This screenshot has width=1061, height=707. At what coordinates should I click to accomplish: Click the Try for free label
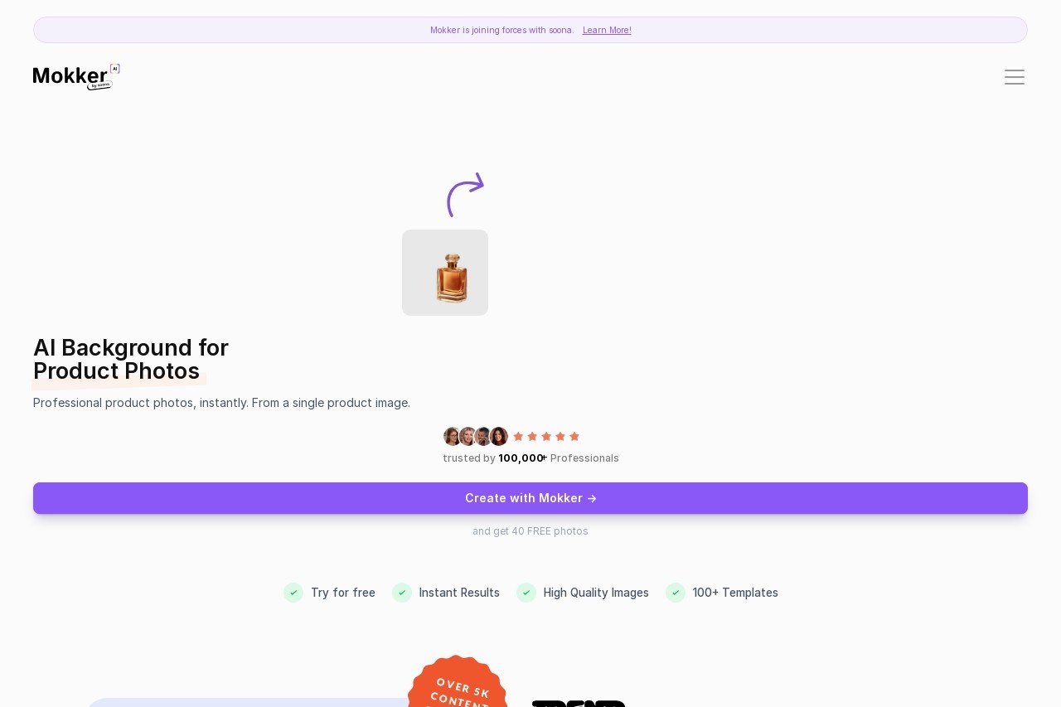click(x=343, y=593)
